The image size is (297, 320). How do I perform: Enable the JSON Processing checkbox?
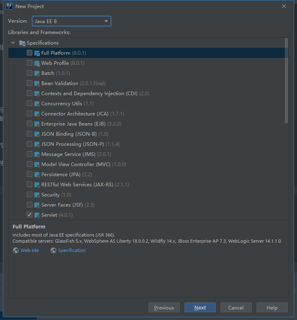(x=30, y=144)
